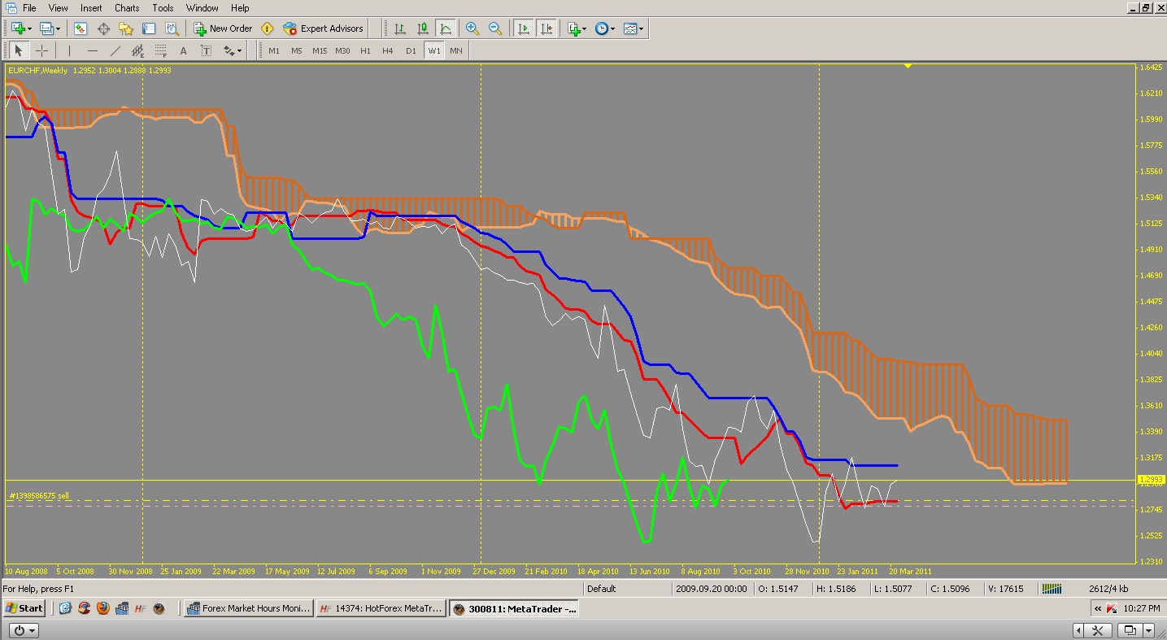Show the Data Window crosshair icon
The height and width of the screenshot is (640, 1167).
[x=103, y=28]
